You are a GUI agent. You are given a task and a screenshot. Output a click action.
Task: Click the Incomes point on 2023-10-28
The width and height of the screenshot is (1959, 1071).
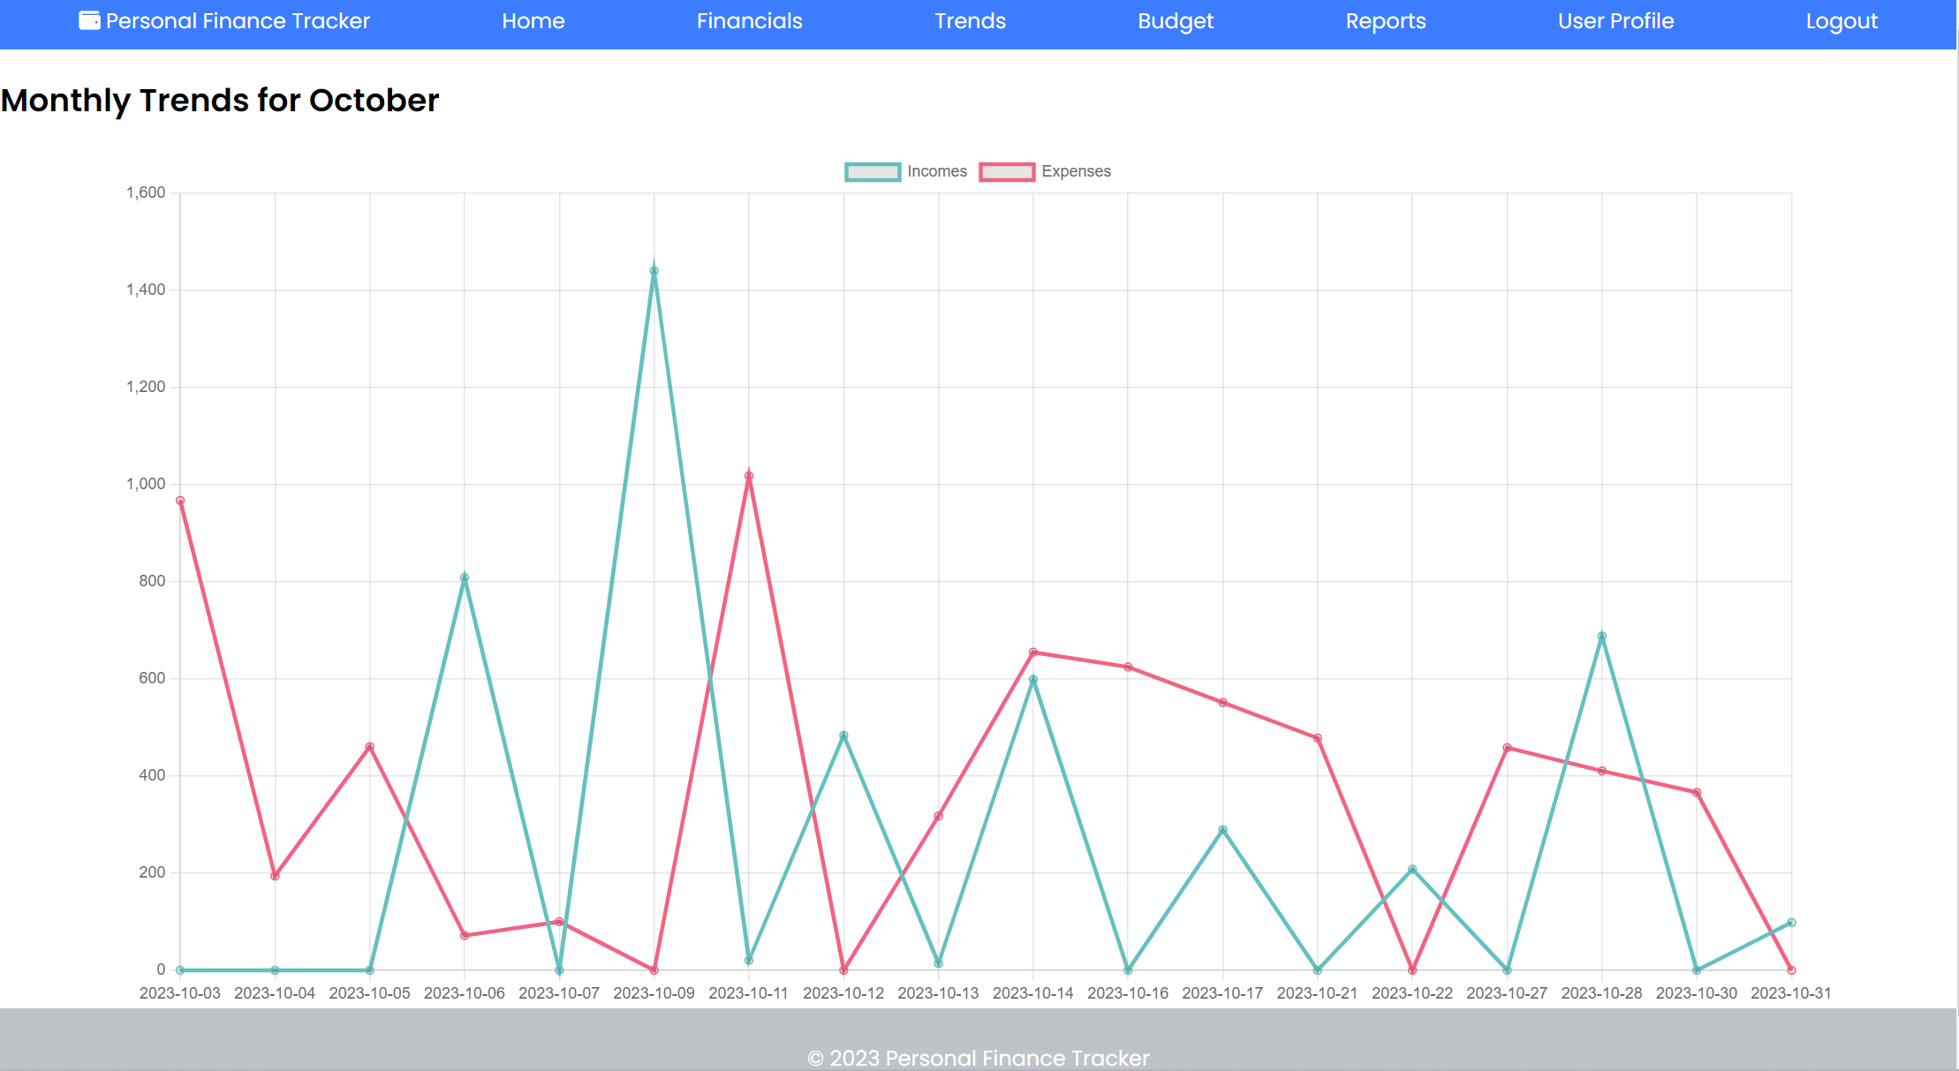pos(1601,636)
